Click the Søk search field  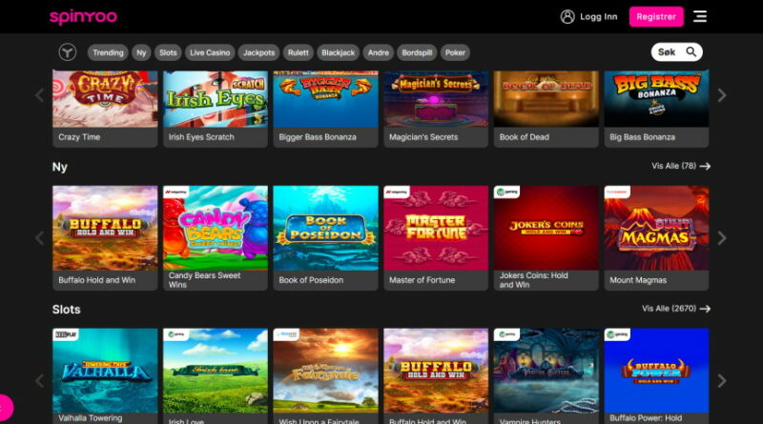pyautogui.click(x=676, y=52)
